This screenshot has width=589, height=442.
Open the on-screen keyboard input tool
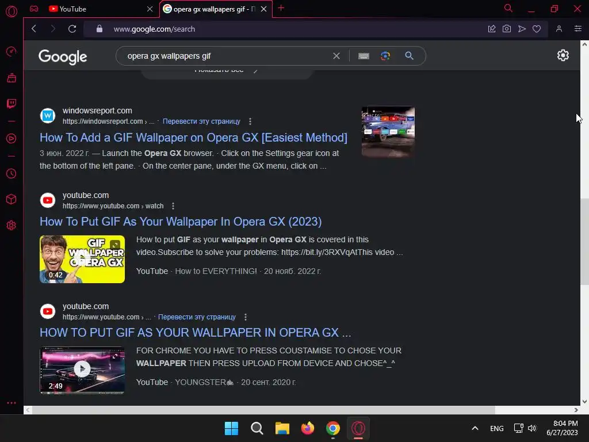click(364, 56)
